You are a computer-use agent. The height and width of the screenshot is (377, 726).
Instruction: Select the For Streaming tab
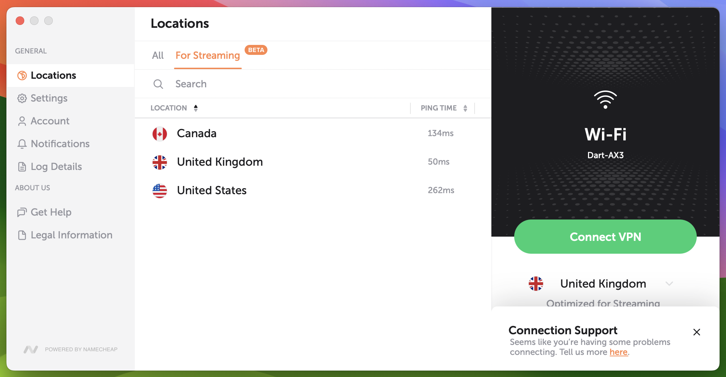point(208,56)
